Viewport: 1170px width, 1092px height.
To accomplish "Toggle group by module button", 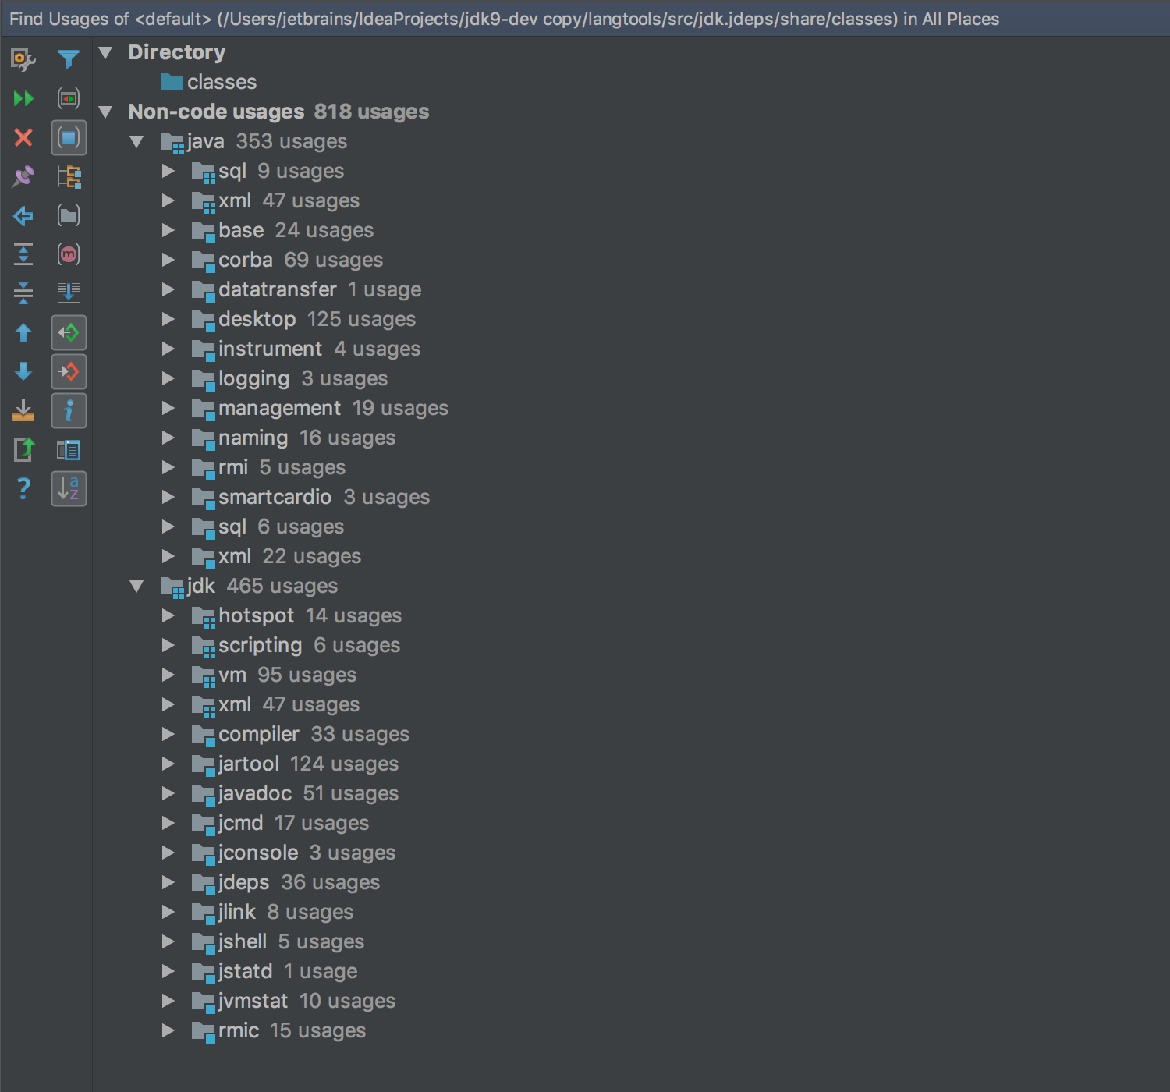I will [69, 138].
